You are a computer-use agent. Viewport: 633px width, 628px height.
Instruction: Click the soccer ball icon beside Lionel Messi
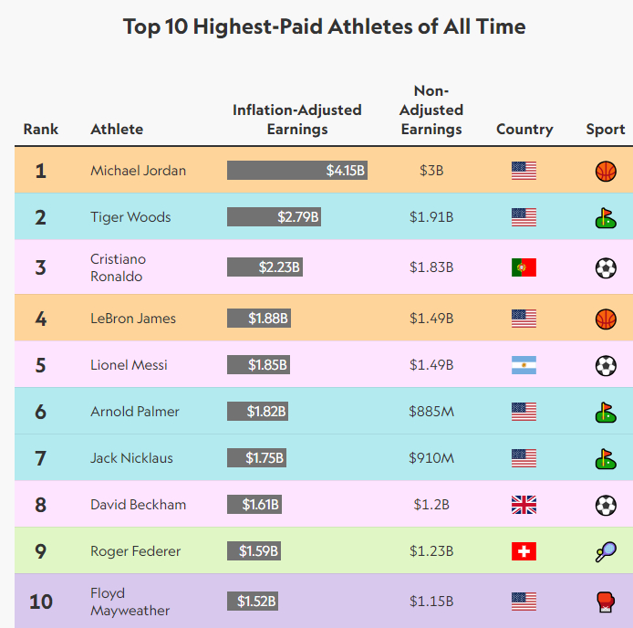tap(606, 365)
